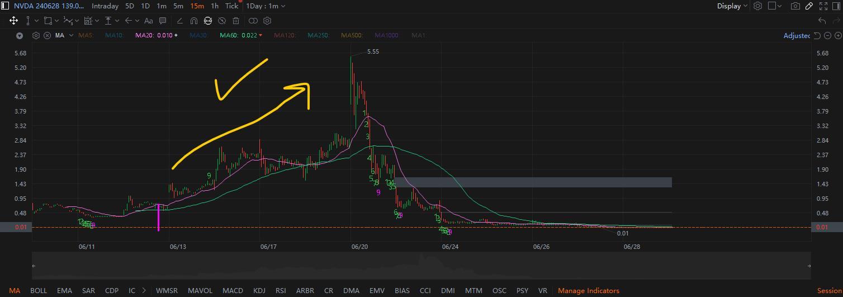Click the line style pencil icon

click(179, 21)
